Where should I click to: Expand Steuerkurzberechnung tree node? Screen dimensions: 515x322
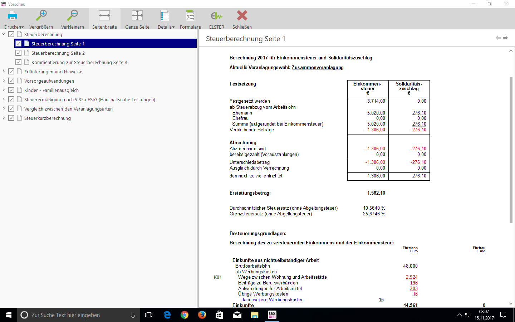(4, 118)
